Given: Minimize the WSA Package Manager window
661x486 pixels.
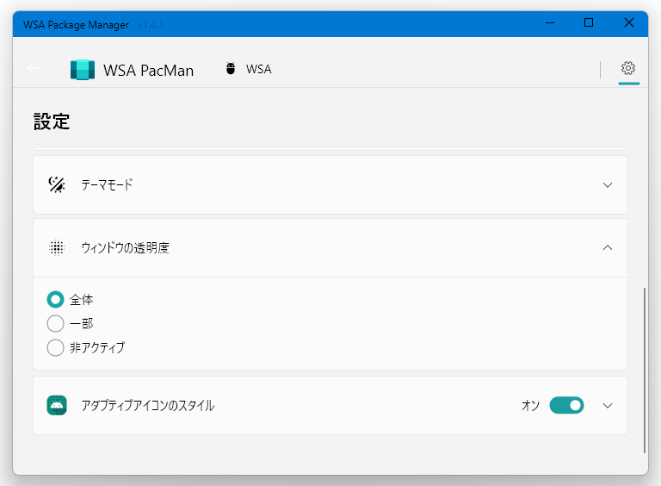Looking at the screenshot, I should click(x=550, y=22).
